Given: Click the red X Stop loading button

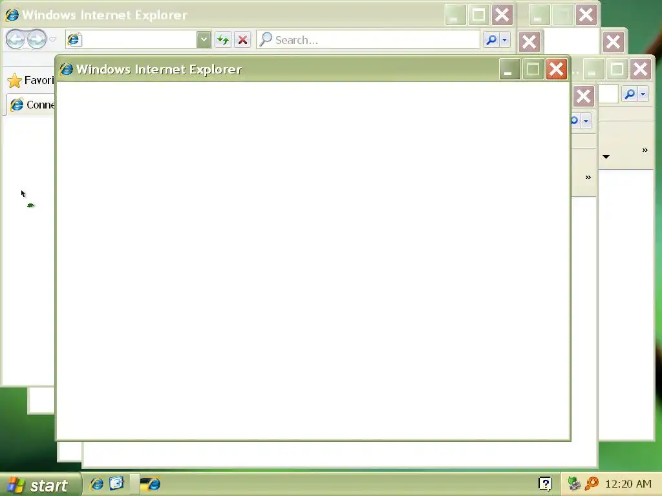Looking at the screenshot, I should [243, 40].
